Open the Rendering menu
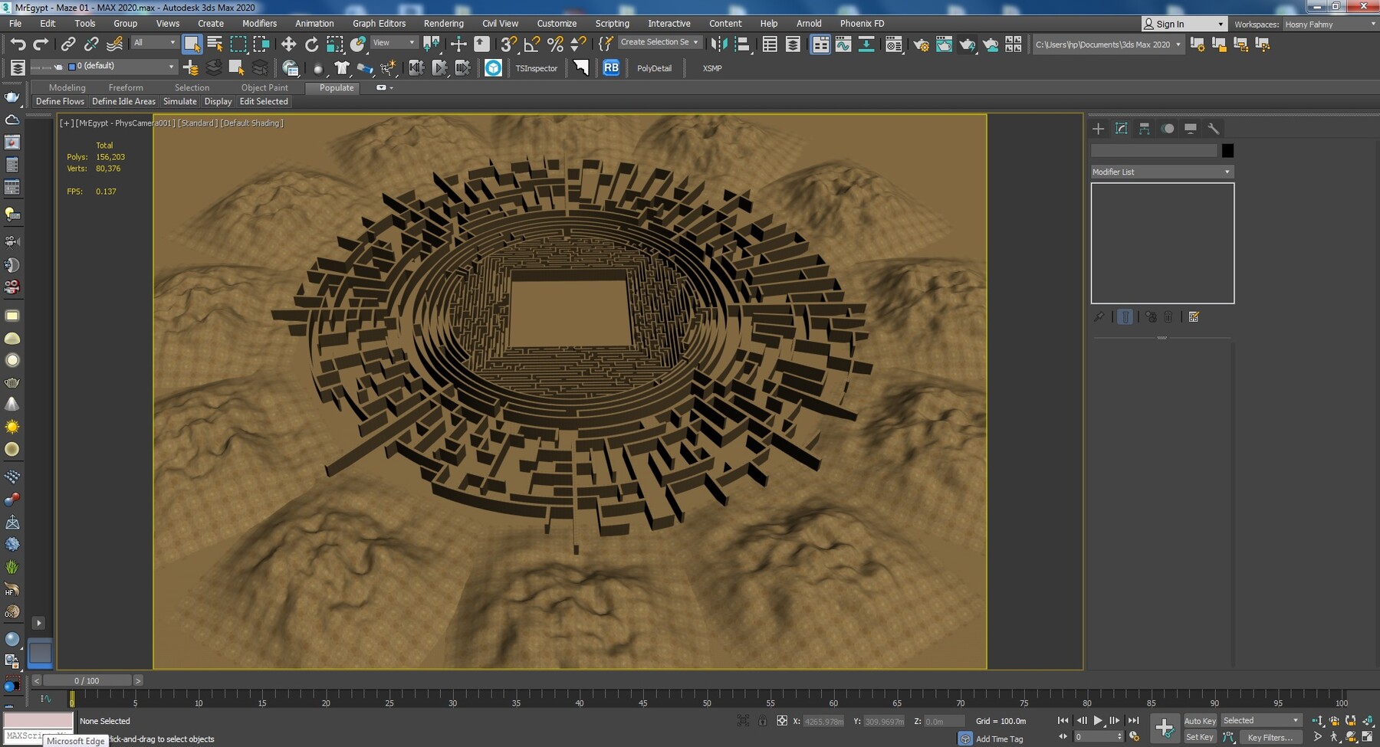This screenshot has width=1380, height=747. coord(444,23)
